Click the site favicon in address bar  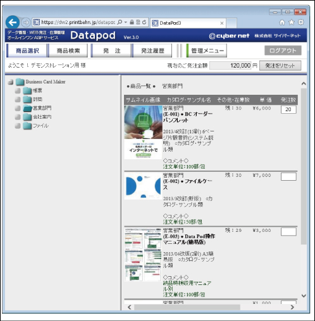tap(37, 22)
